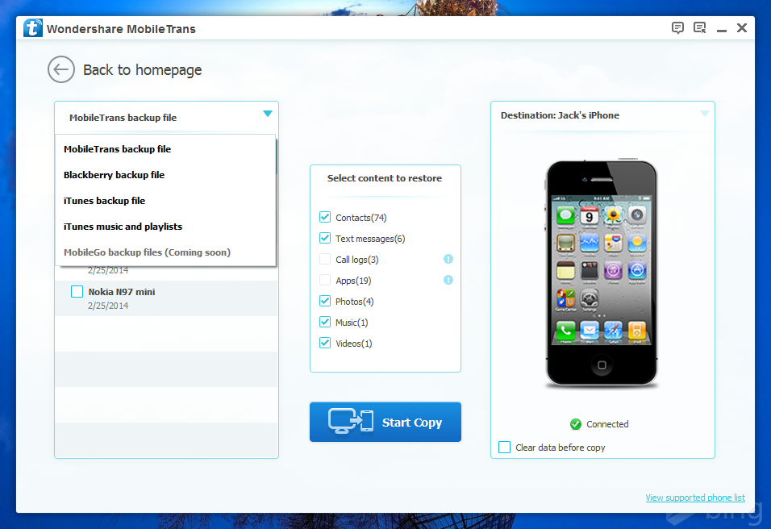This screenshot has height=529, width=771.
Task: Select the Nokia N97 mini backup checkbox
Action: 77,292
